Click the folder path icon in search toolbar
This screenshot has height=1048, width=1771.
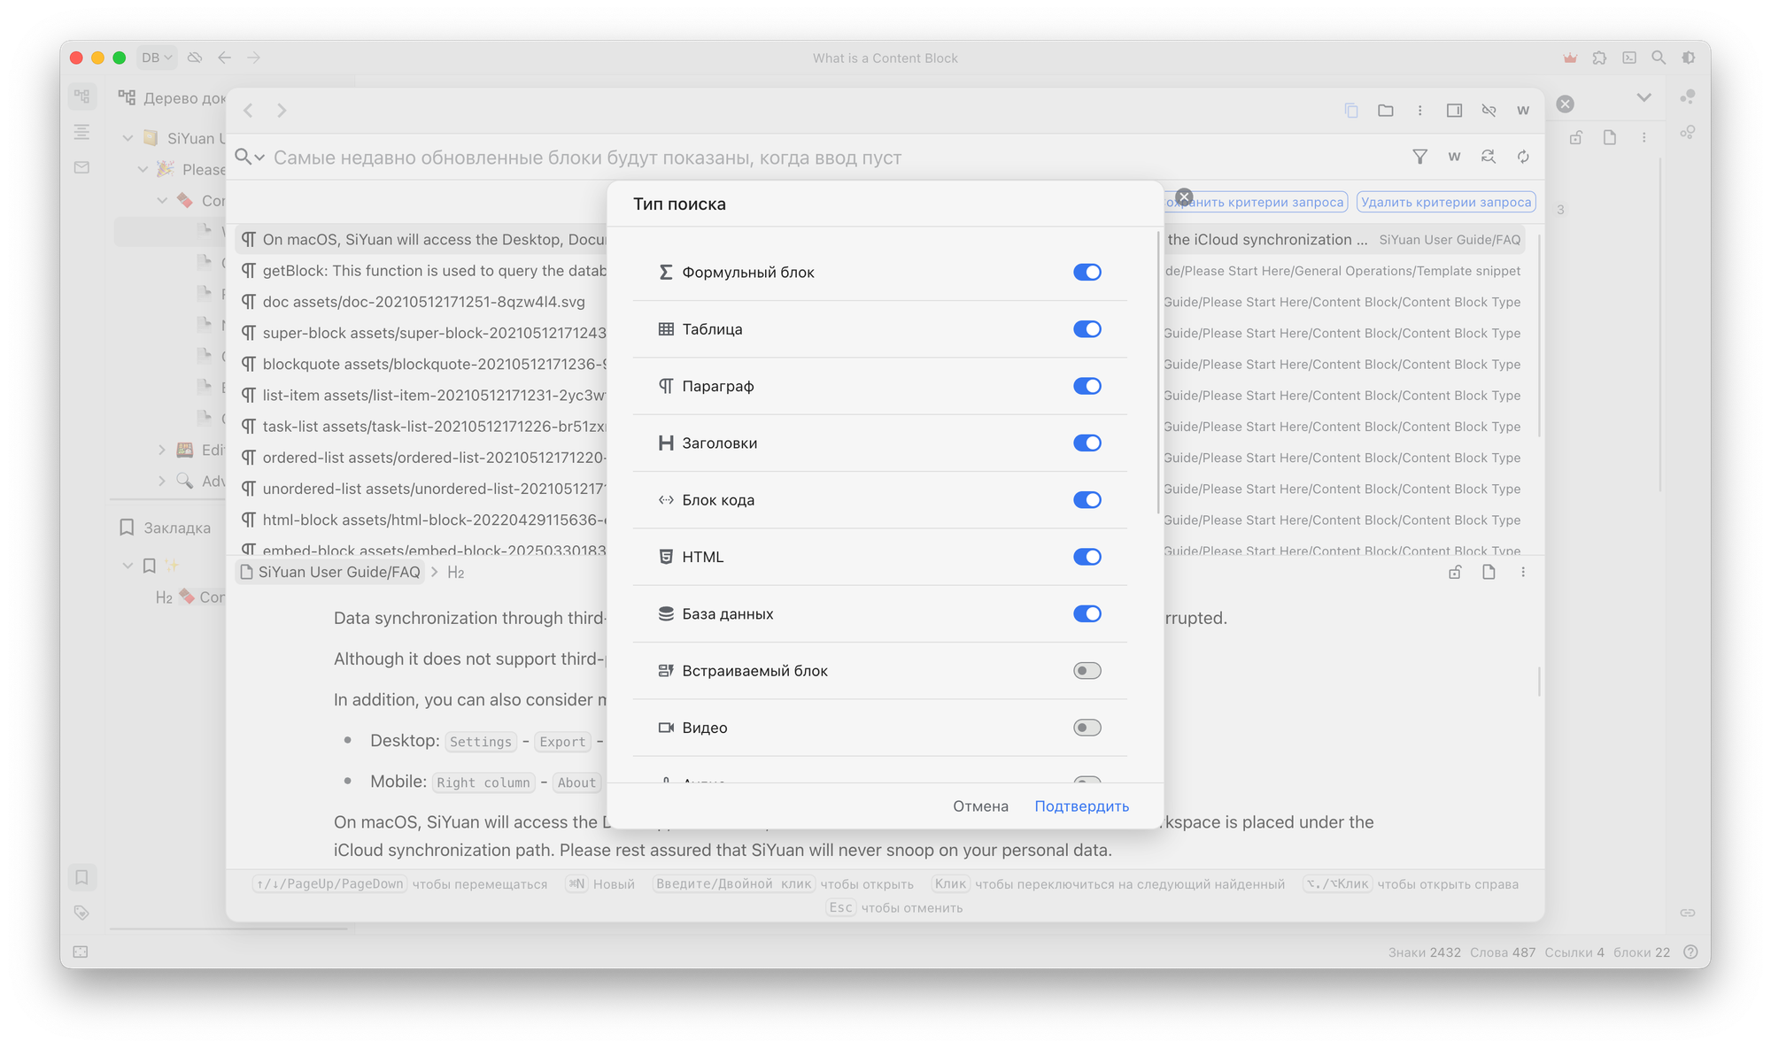(x=1386, y=111)
